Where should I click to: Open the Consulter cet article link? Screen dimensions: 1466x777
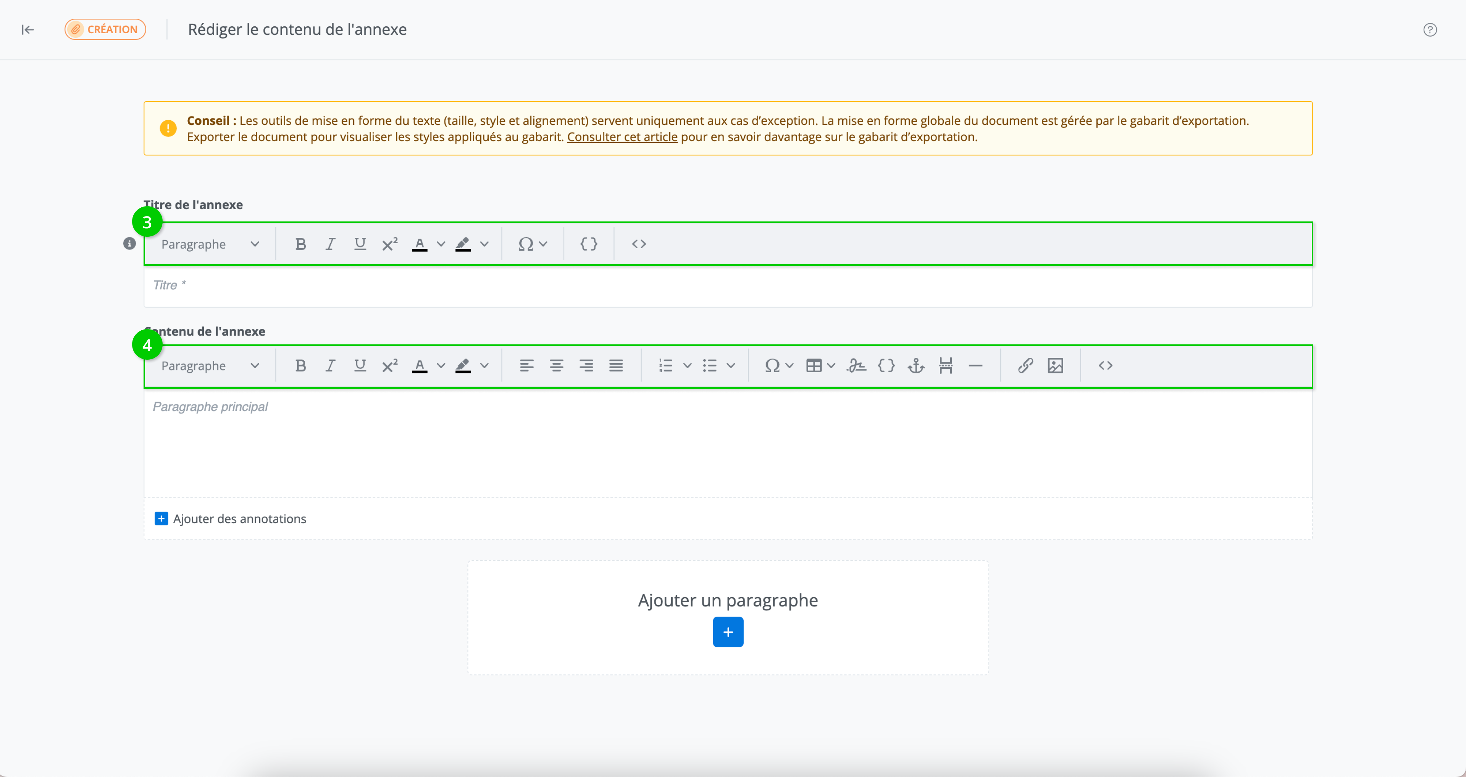pos(622,137)
